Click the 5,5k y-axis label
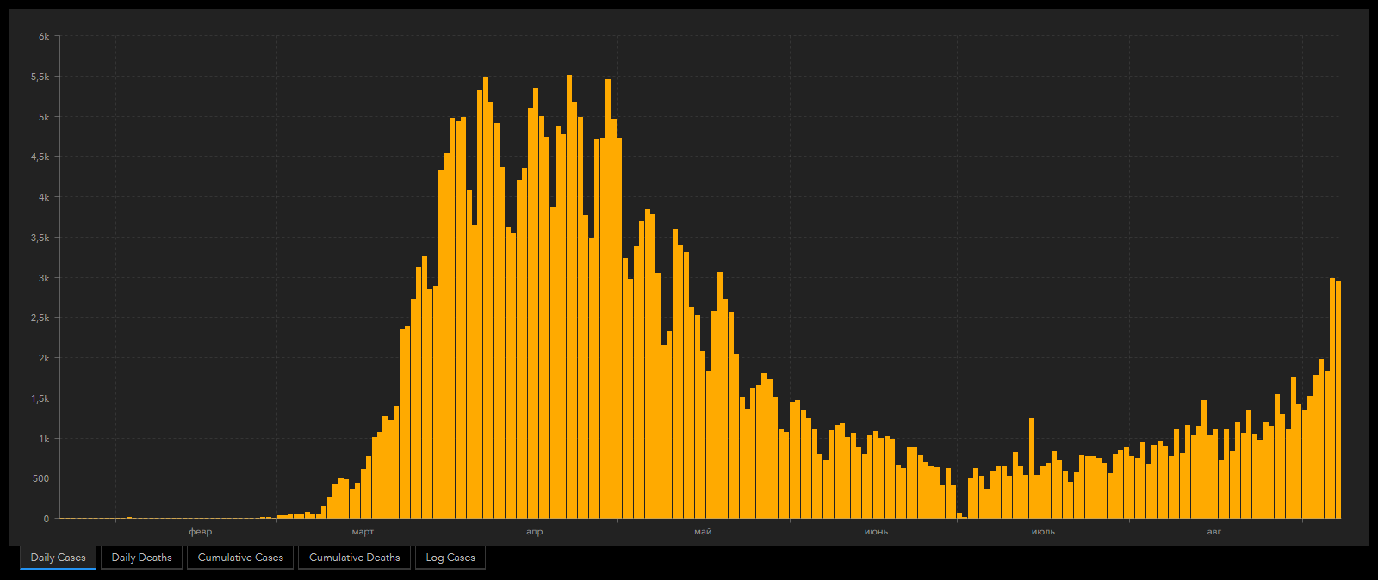This screenshot has height=580, width=1378. (40, 77)
